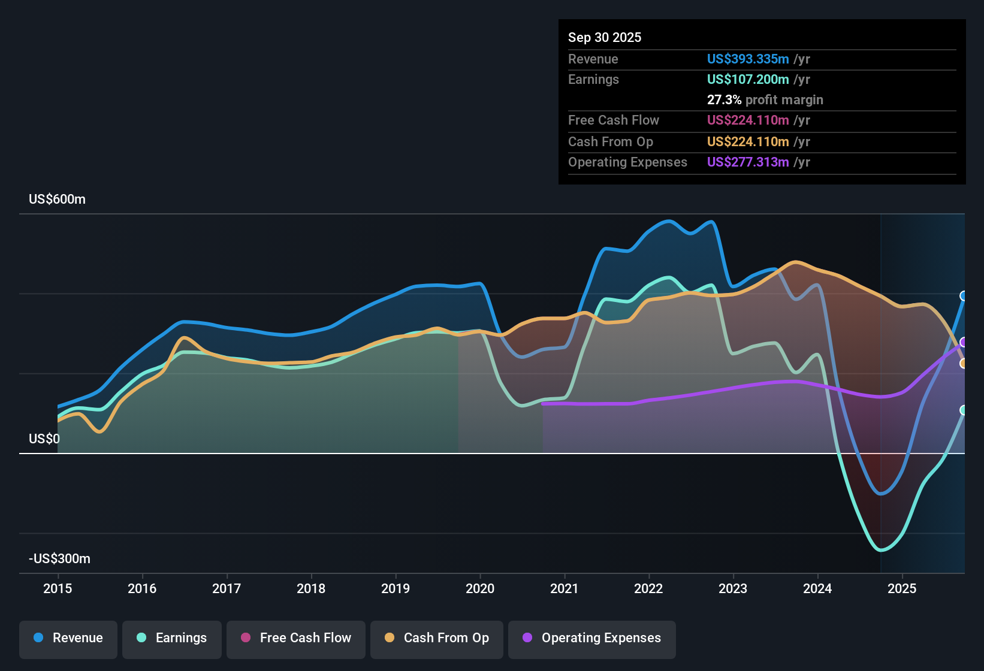Expand details for the Revenue tooltip row

tap(761, 59)
